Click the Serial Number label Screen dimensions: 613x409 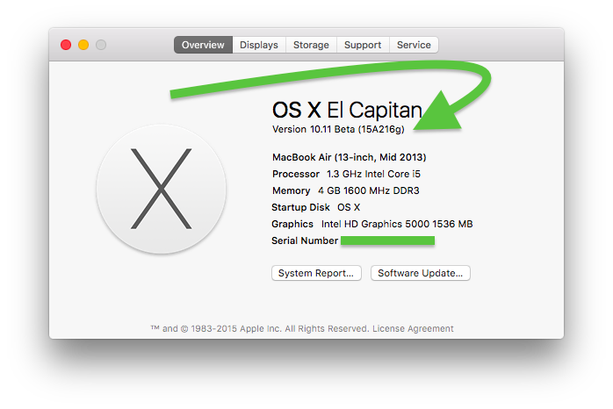tap(305, 240)
